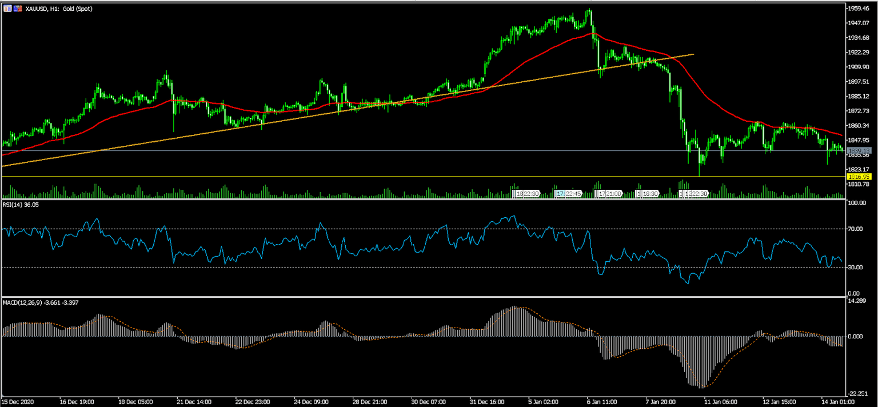Click the '15 Dec 2020' time axis label
The height and width of the screenshot is (407, 878).
click(17, 401)
